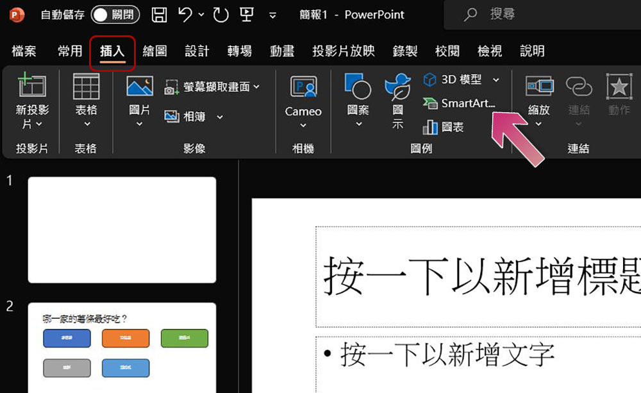Screen dimensions: 641x393
Task: Click the Redo arrow icon
Action: [221, 15]
